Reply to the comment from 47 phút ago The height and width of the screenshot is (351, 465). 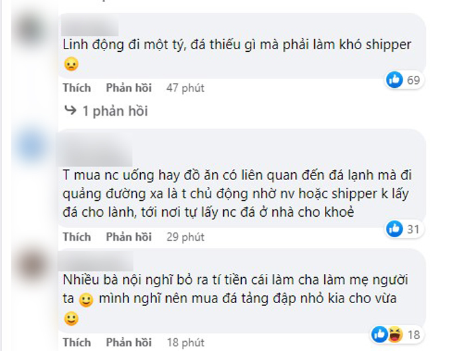(128, 88)
